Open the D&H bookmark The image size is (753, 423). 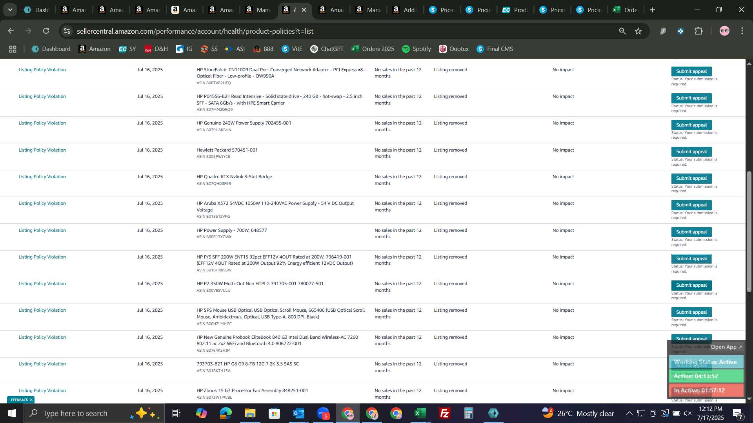[156, 49]
